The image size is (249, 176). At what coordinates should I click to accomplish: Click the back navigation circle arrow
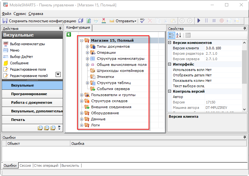click(182, 21)
